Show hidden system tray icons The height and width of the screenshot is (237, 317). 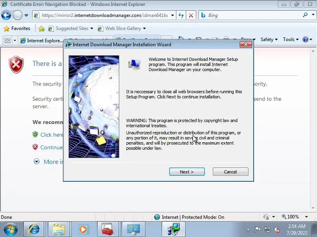pyautogui.click(x=248, y=229)
